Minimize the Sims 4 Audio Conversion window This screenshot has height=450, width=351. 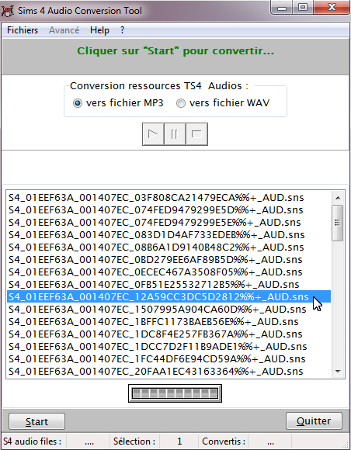pos(281,8)
